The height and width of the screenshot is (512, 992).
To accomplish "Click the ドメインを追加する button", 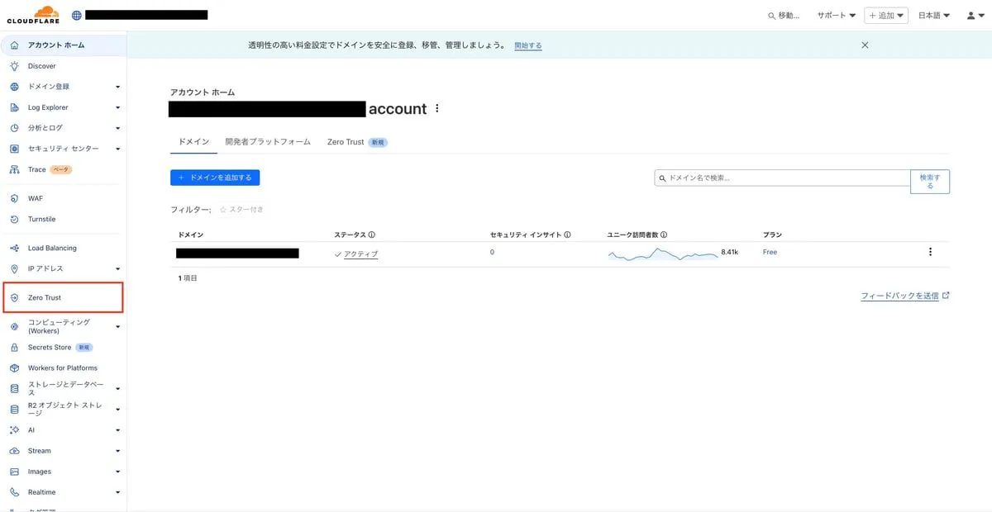I will point(215,178).
